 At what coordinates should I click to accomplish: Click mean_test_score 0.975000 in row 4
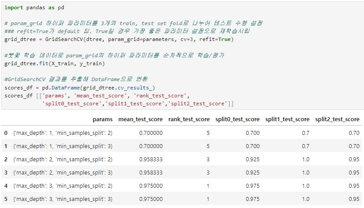coord(151,186)
